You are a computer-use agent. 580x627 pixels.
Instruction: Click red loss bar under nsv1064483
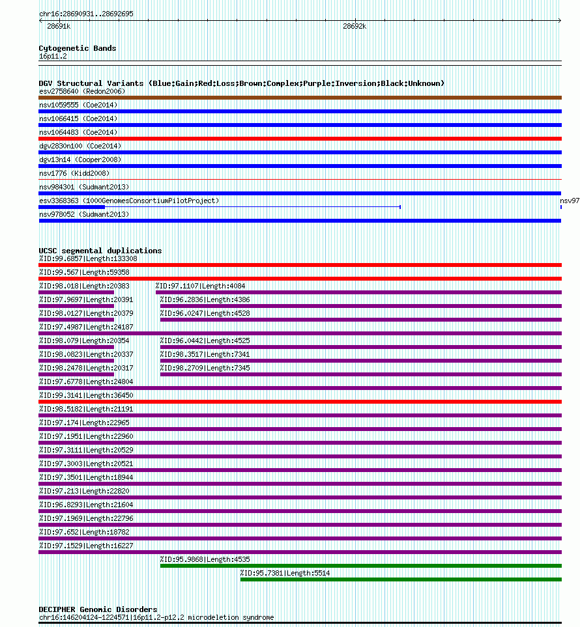coord(300,139)
